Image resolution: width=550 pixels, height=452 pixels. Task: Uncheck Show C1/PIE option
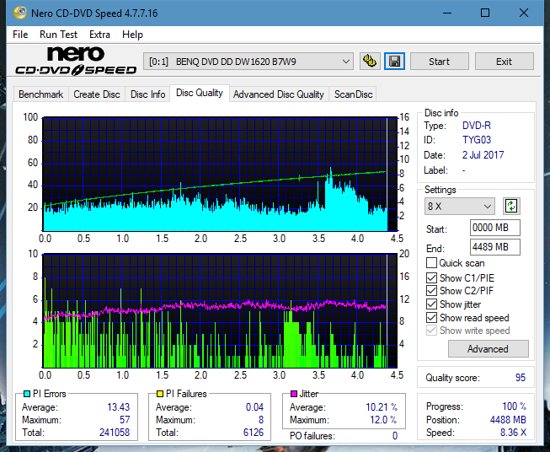coord(431,277)
